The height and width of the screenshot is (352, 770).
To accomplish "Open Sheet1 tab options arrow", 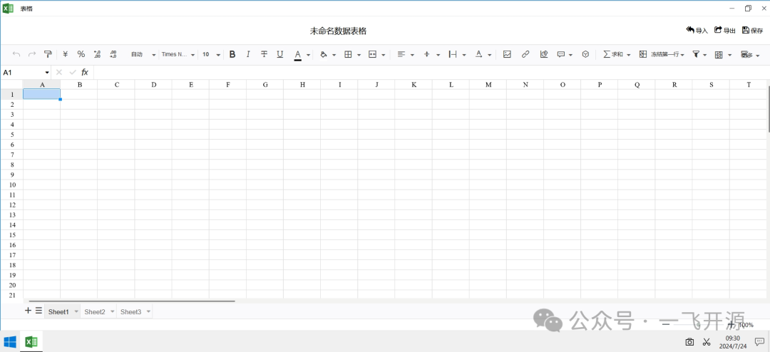I will [x=76, y=312].
